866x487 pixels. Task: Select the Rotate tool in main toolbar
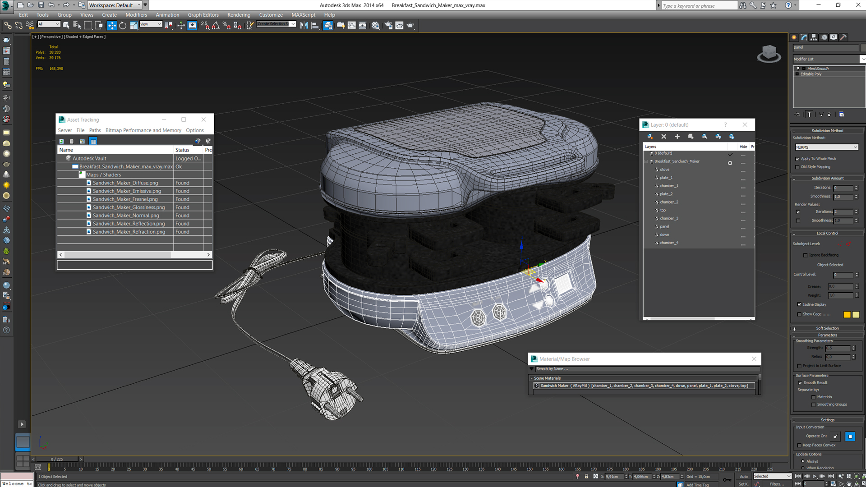tap(123, 26)
